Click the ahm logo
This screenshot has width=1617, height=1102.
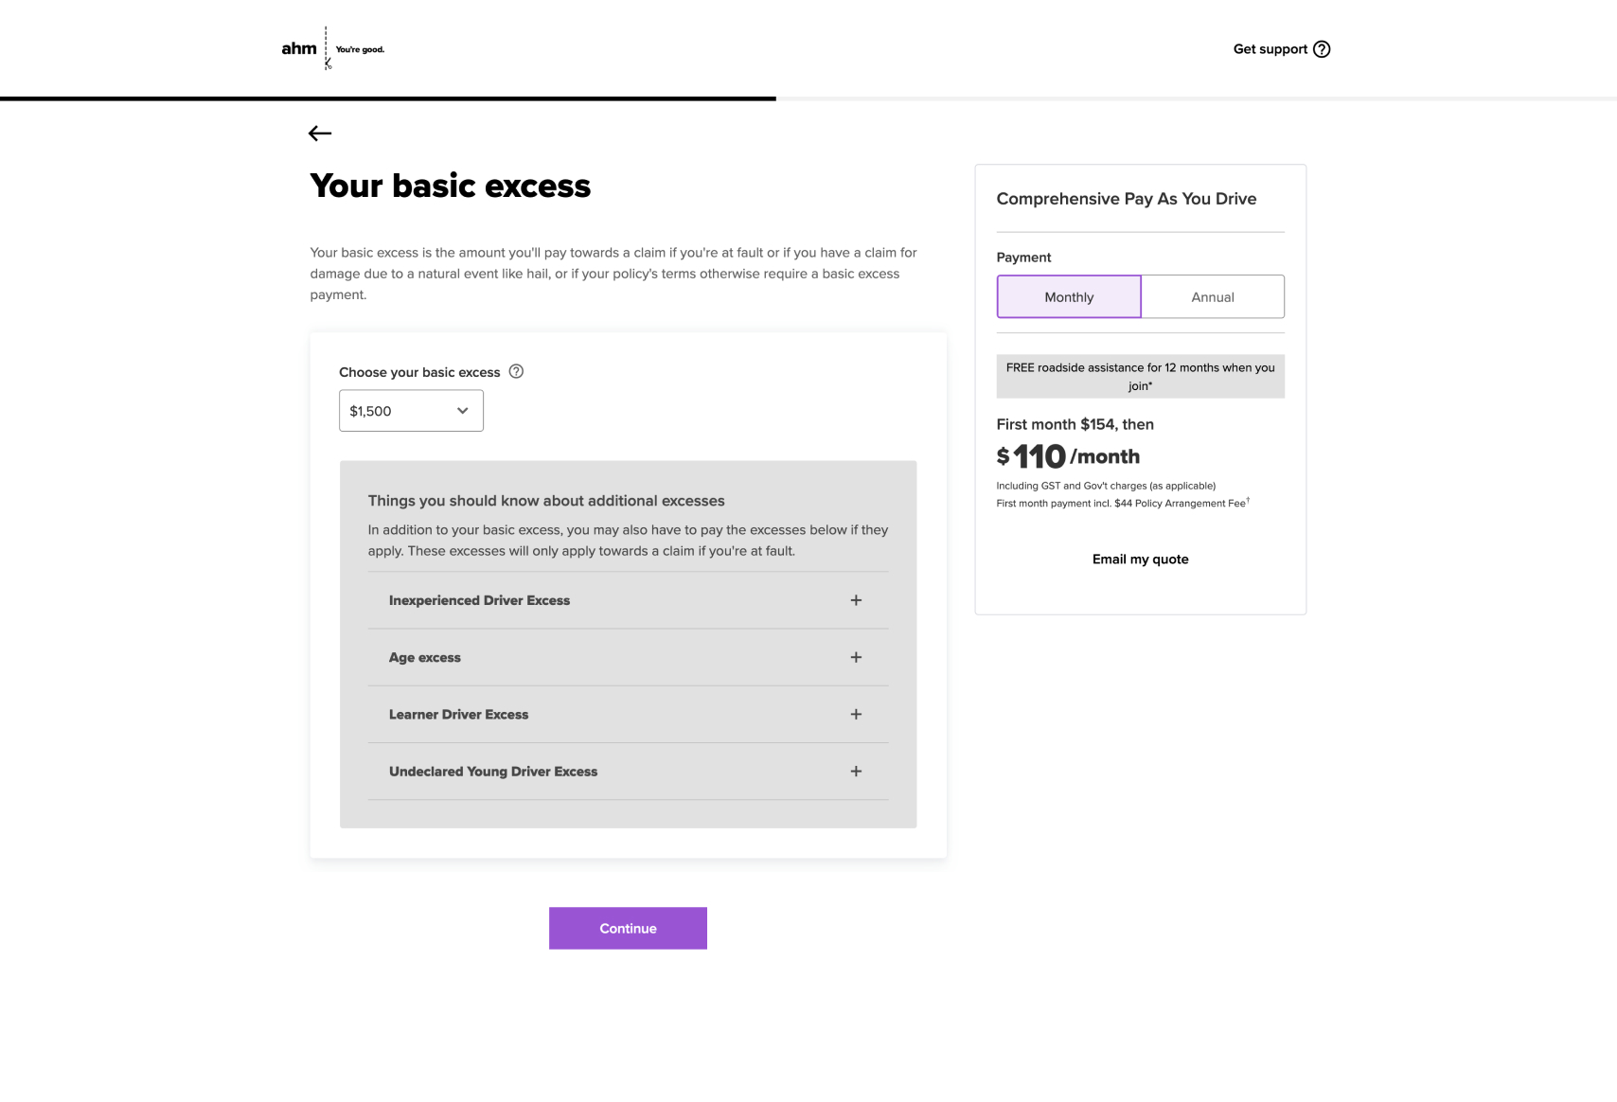click(x=300, y=48)
